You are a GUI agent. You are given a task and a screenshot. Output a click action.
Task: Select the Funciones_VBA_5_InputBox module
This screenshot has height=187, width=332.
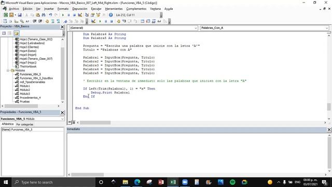36,78
